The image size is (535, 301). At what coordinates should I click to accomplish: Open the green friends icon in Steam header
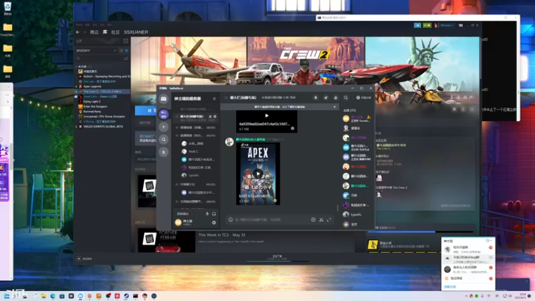point(427,25)
